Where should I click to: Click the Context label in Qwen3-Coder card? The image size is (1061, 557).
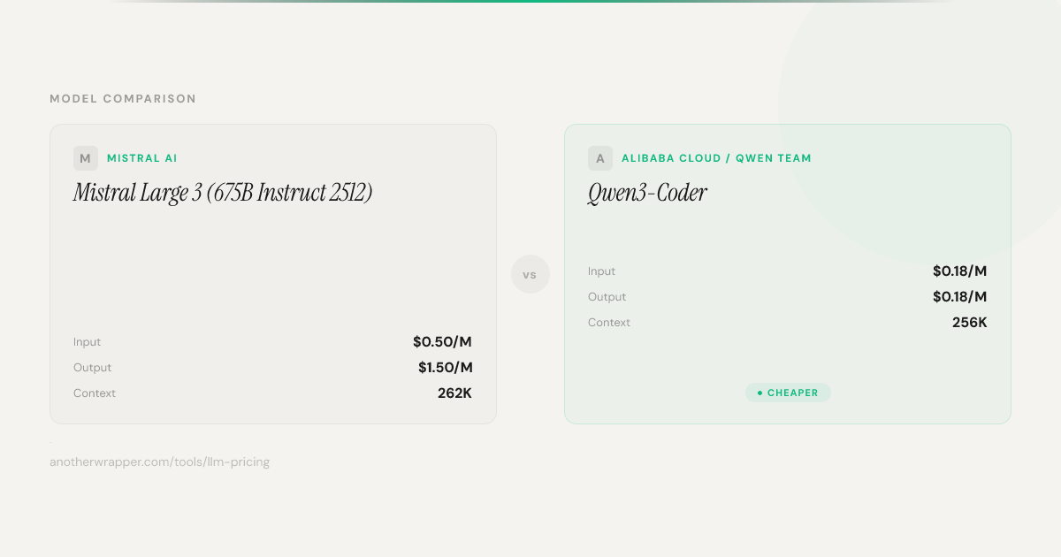point(609,323)
